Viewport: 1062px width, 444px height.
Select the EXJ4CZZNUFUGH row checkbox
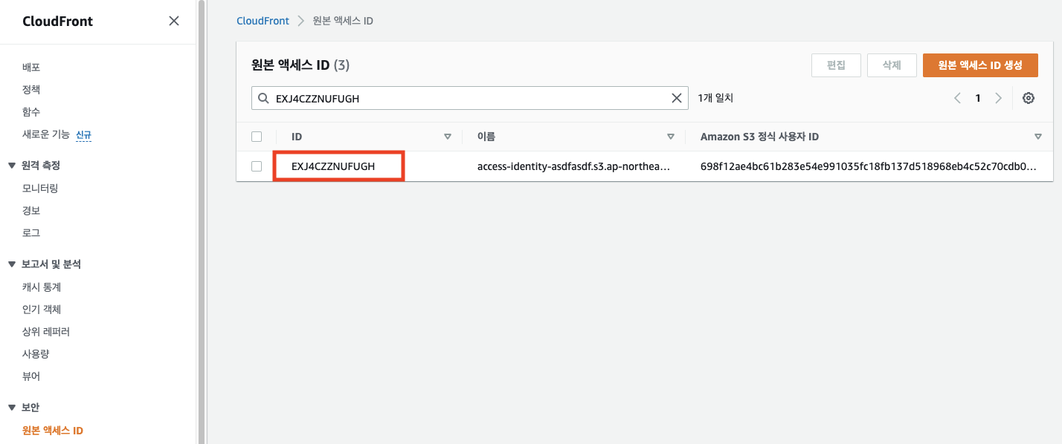257,166
